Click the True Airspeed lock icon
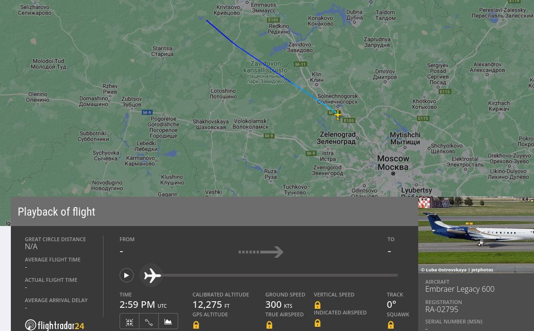The image size is (534, 331). [x=269, y=325]
